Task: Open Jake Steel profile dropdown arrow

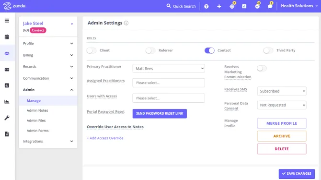Action: (x=72, y=24)
